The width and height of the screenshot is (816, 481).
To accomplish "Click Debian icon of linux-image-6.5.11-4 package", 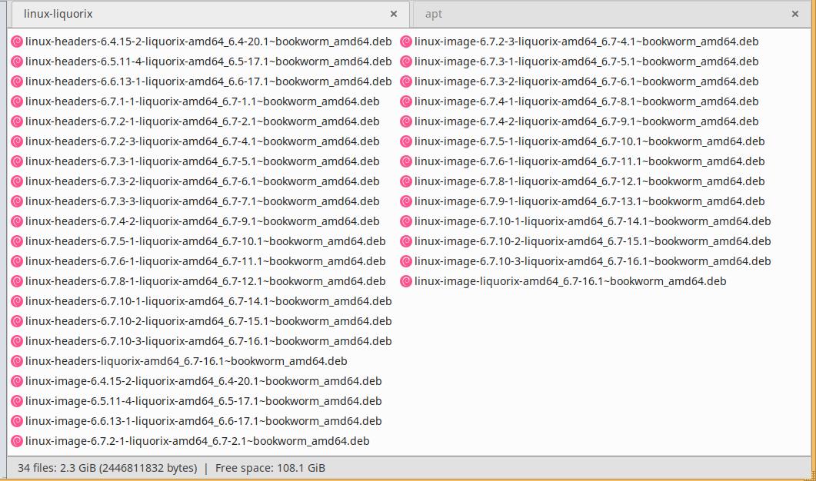I will pyautogui.click(x=17, y=401).
